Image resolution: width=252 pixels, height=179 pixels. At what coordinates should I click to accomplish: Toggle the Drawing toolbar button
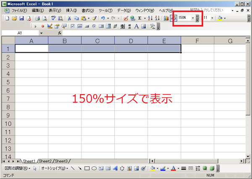173,18
